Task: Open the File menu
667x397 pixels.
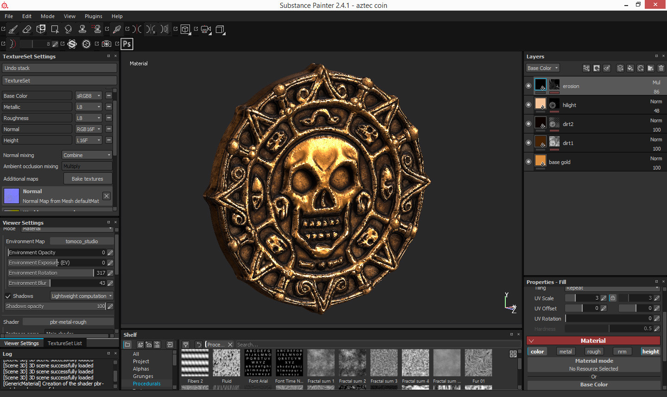Action: pyautogui.click(x=9, y=16)
